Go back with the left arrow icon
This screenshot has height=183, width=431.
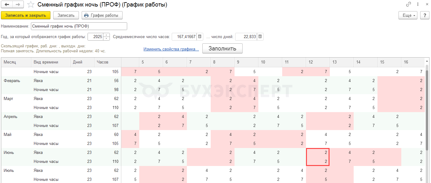[x=7, y=5]
